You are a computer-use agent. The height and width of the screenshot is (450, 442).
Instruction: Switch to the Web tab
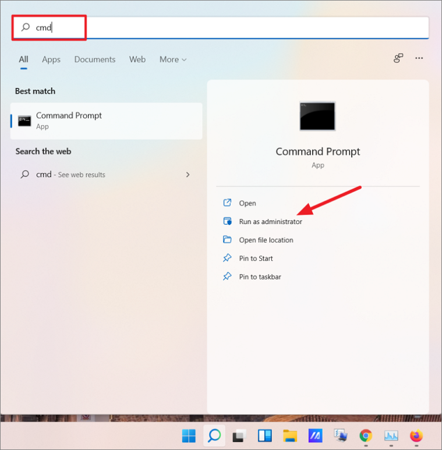click(137, 59)
